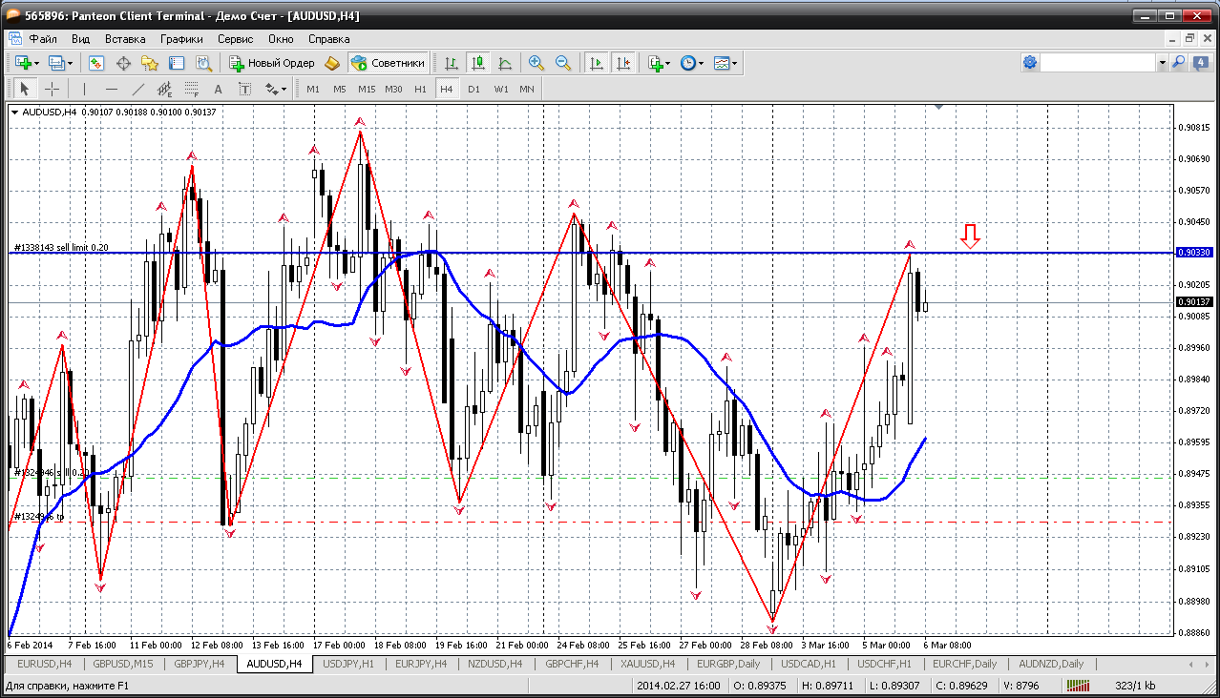Toggle chart auto scroll

pyautogui.click(x=597, y=63)
